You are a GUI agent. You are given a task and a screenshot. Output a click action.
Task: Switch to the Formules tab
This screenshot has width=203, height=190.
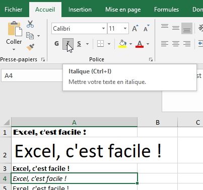coord(166,10)
